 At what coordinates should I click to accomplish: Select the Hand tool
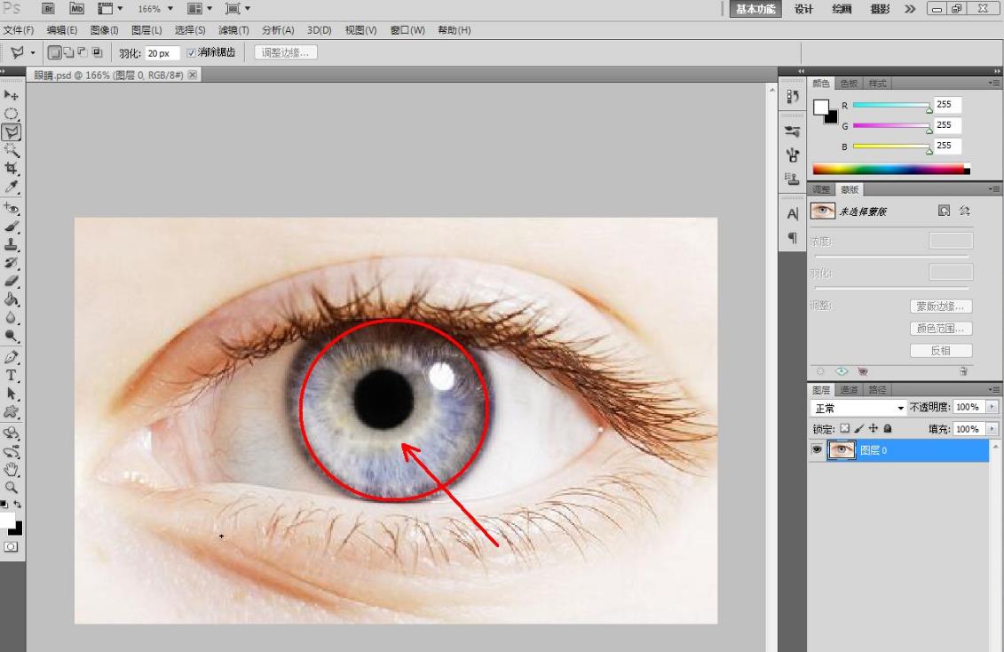[x=11, y=470]
